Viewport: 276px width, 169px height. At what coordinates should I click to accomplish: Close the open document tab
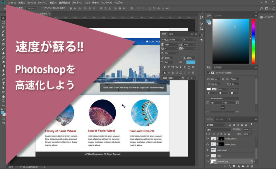(49, 13)
